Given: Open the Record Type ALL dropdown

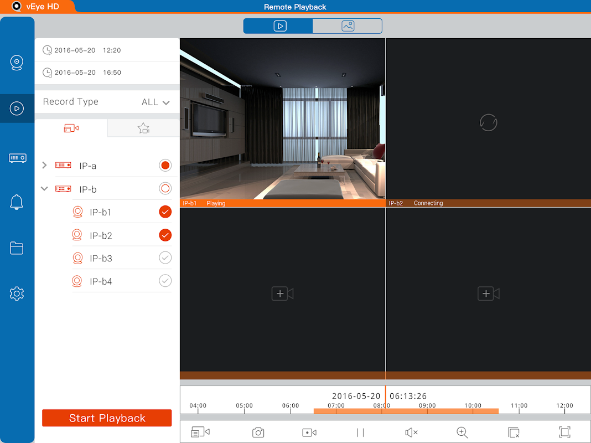Looking at the screenshot, I should (x=155, y=102).
